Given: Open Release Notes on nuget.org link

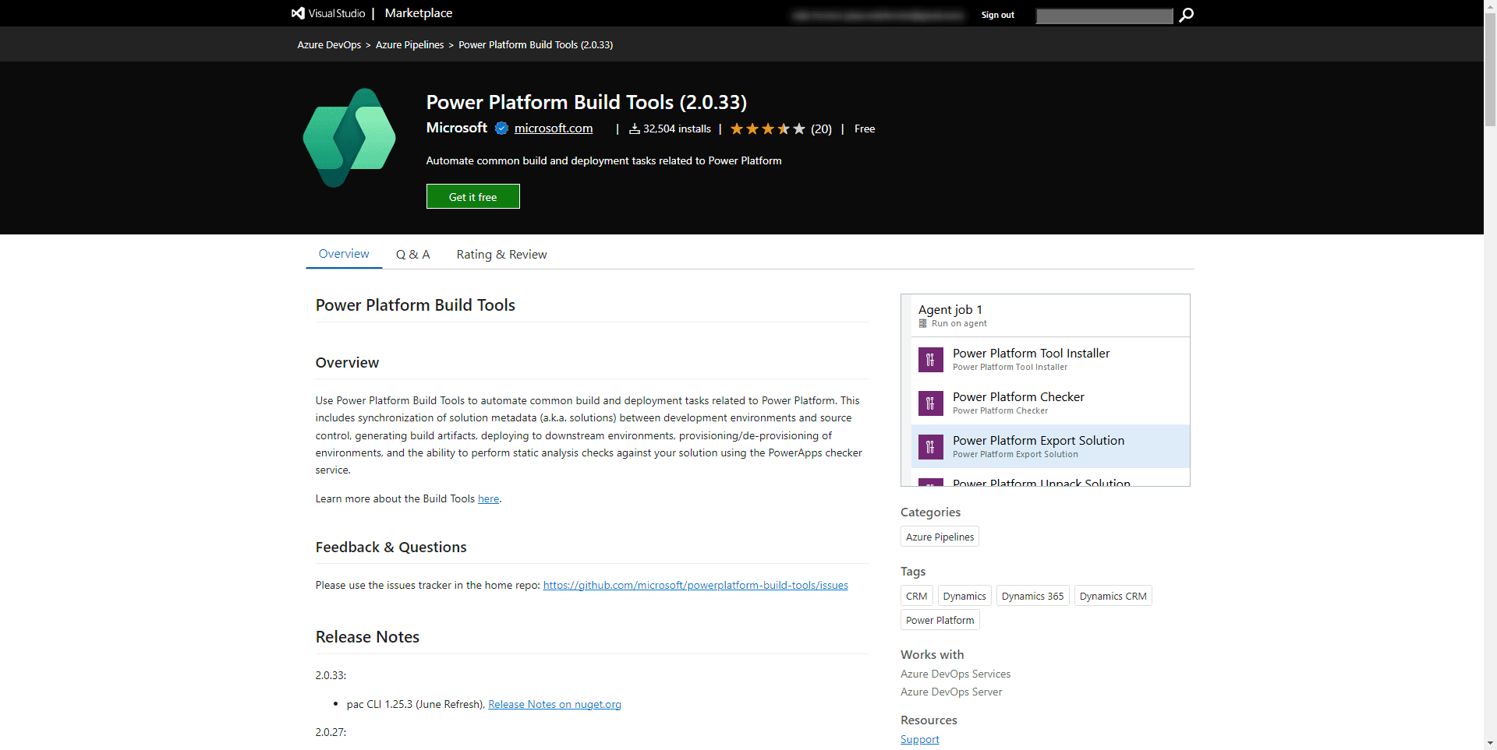Looking at the screenshot, I should (554, 704).
